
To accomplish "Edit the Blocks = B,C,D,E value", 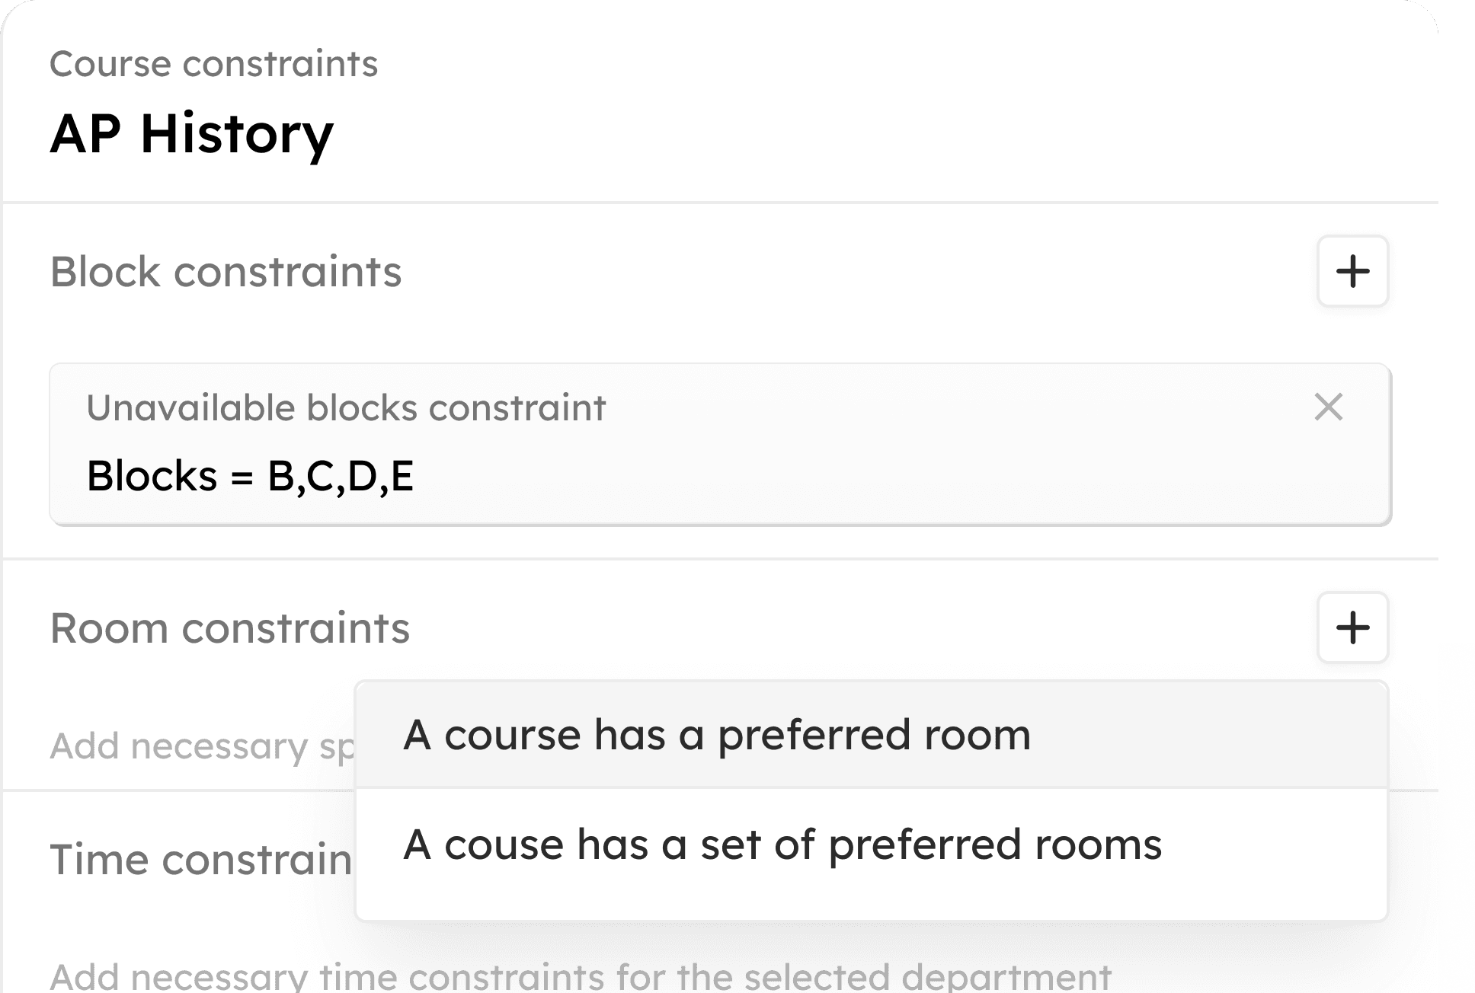I will tap(250, 476).
